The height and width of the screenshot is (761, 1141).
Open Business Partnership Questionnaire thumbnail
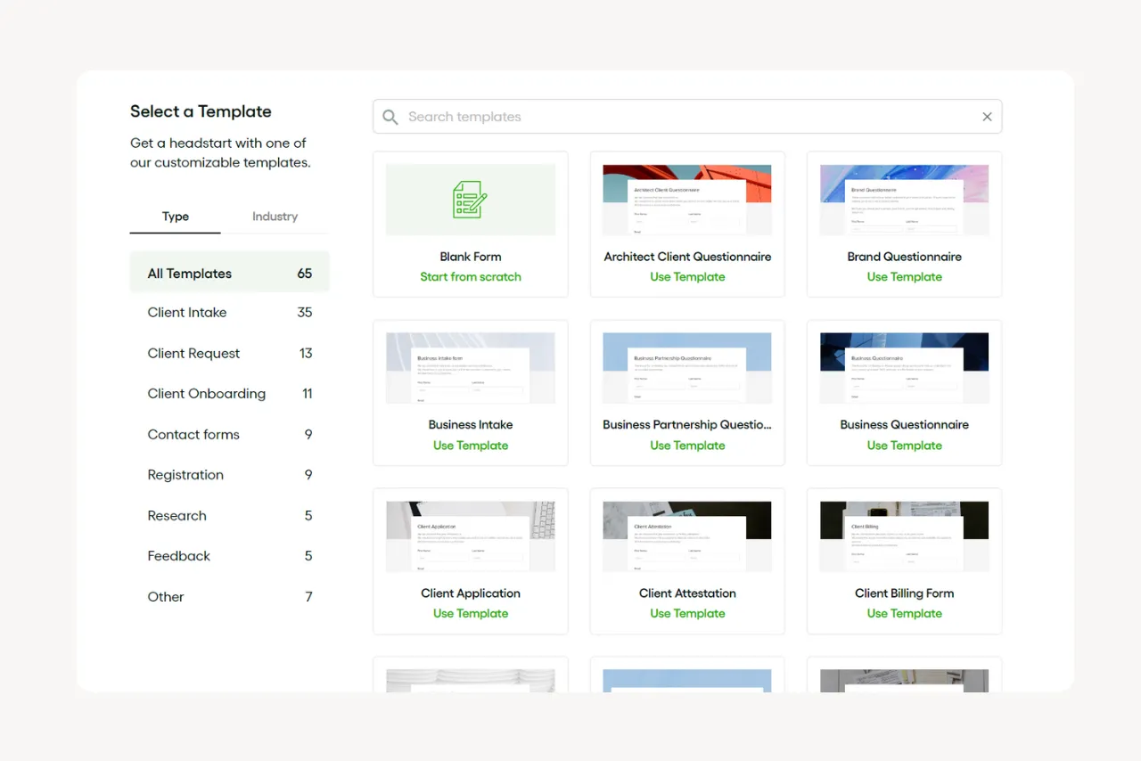point(687,368)
